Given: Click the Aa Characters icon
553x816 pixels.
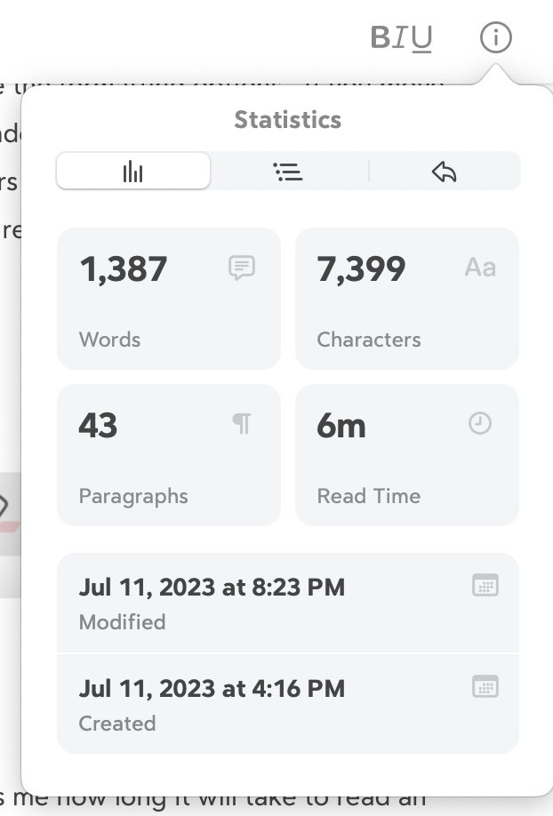Looking at the screenshot, I should (480, 268).
